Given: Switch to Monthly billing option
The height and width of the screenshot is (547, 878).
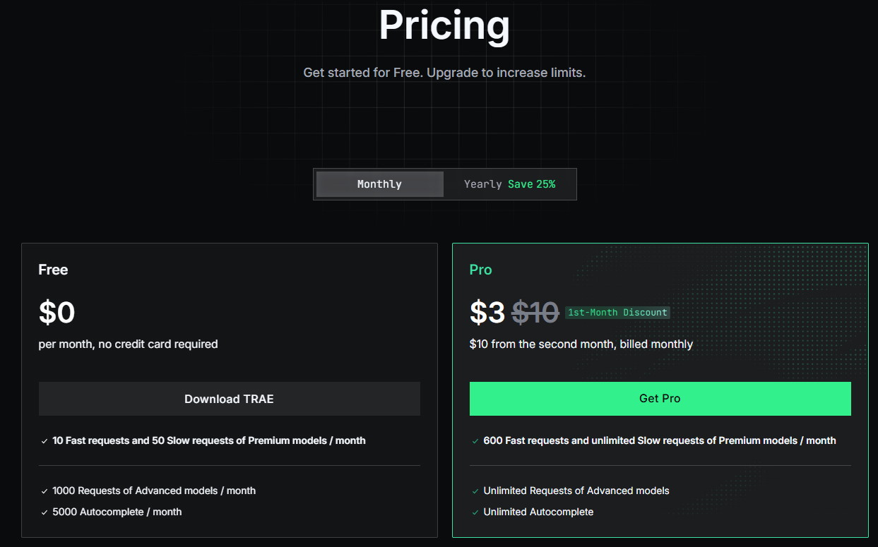Looking at the screenshot, I should tap(379, 184).
